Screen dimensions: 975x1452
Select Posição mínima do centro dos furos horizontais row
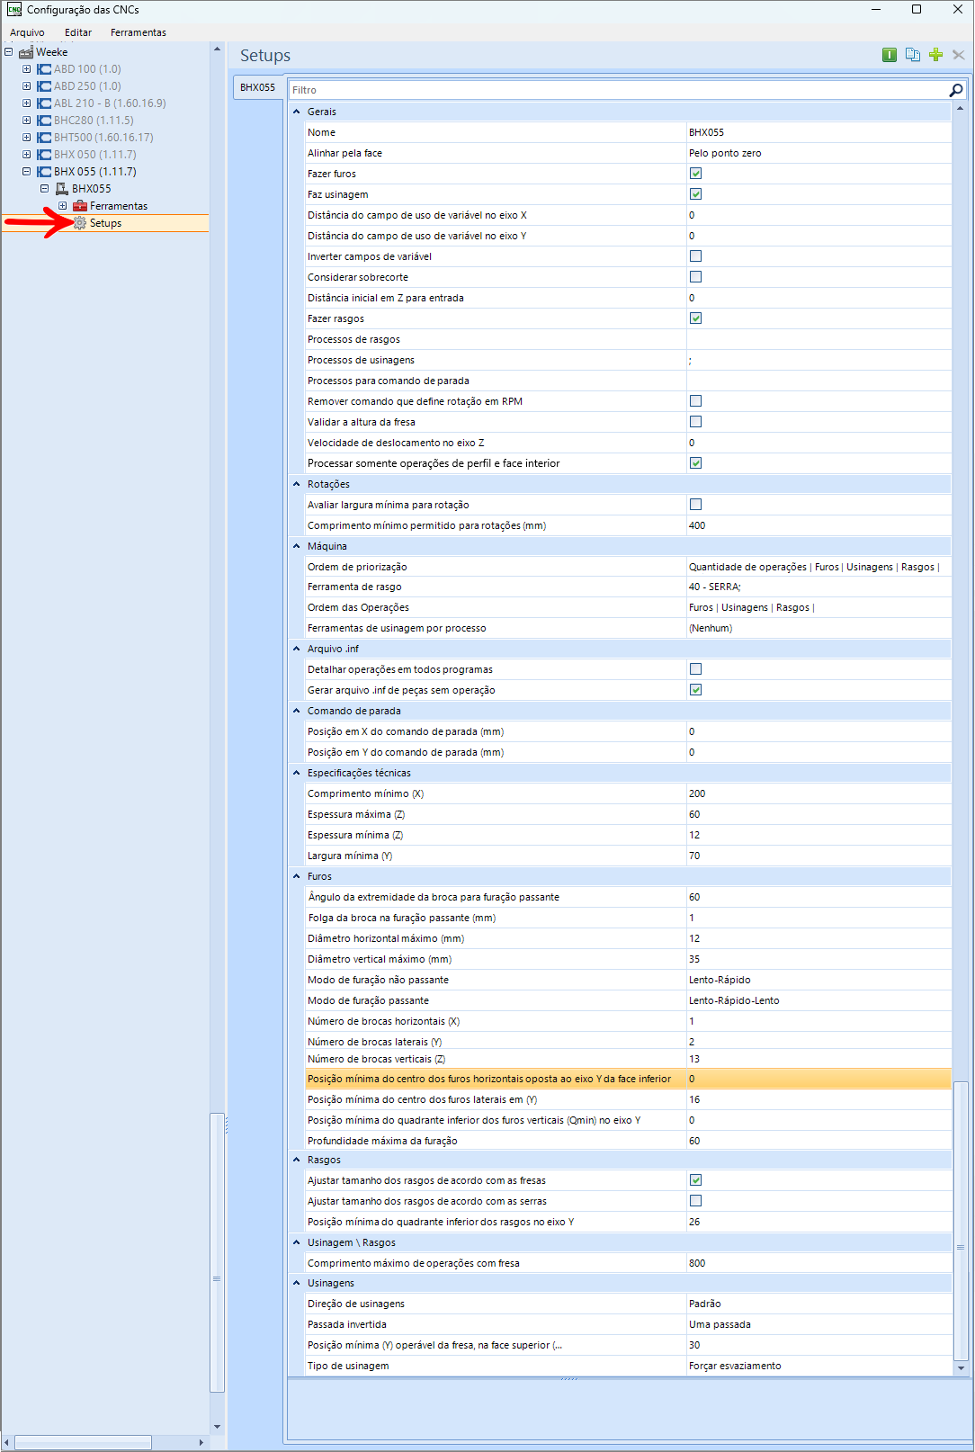[628, 1079]
